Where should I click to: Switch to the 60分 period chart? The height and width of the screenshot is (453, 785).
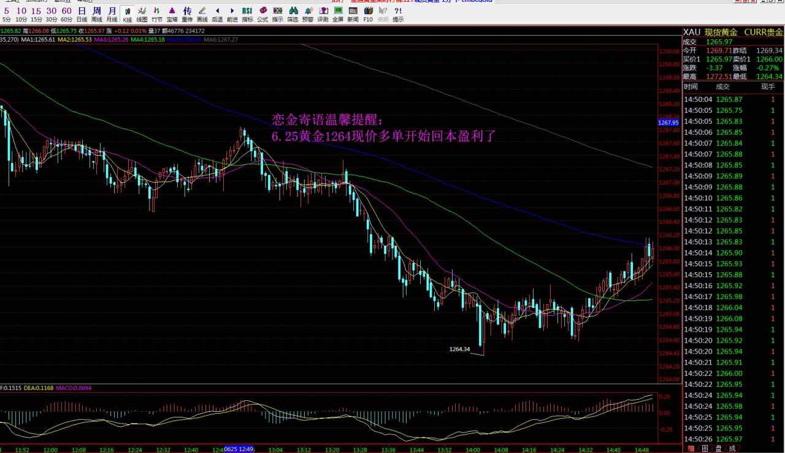click(x=66, y=14)
